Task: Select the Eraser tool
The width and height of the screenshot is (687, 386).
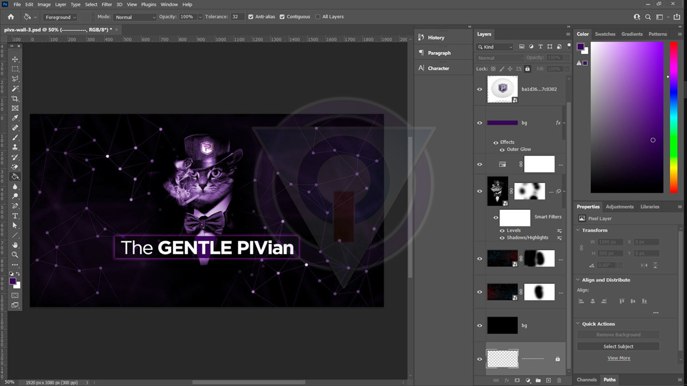Action: (x=15, y=167)
